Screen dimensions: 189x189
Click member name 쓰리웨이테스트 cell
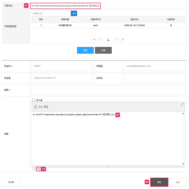click(65, 25)
